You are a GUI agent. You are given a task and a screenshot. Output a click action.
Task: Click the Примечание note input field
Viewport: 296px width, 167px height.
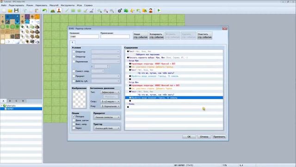(115, 37)
